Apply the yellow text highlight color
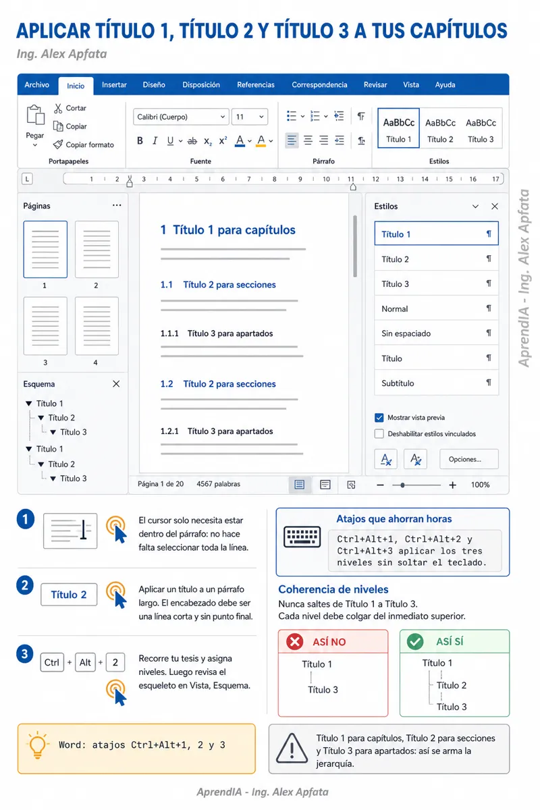The width and height of the screenshot is (540, 810). tap(261, 141)
